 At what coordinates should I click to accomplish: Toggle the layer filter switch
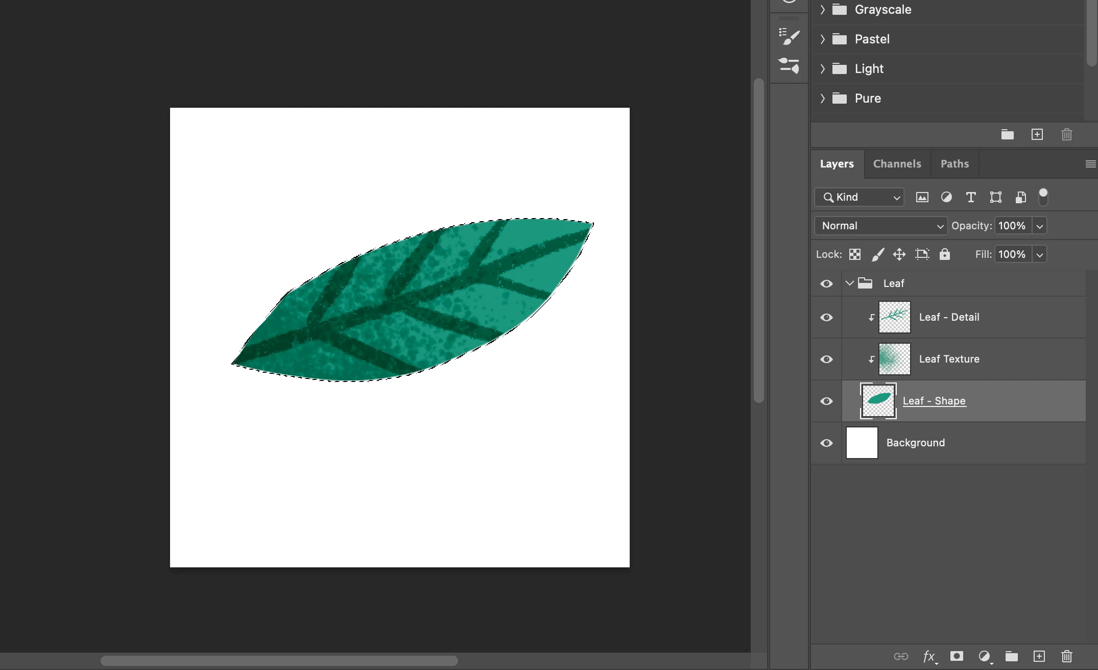(1043, 197)
